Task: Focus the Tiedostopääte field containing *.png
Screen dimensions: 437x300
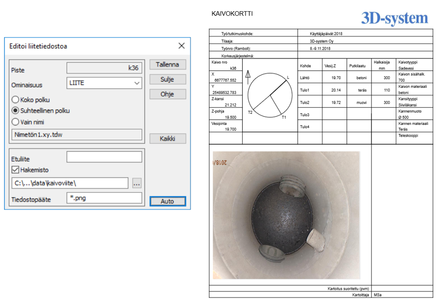Action: pyautogui.click(x=104, y=198)
